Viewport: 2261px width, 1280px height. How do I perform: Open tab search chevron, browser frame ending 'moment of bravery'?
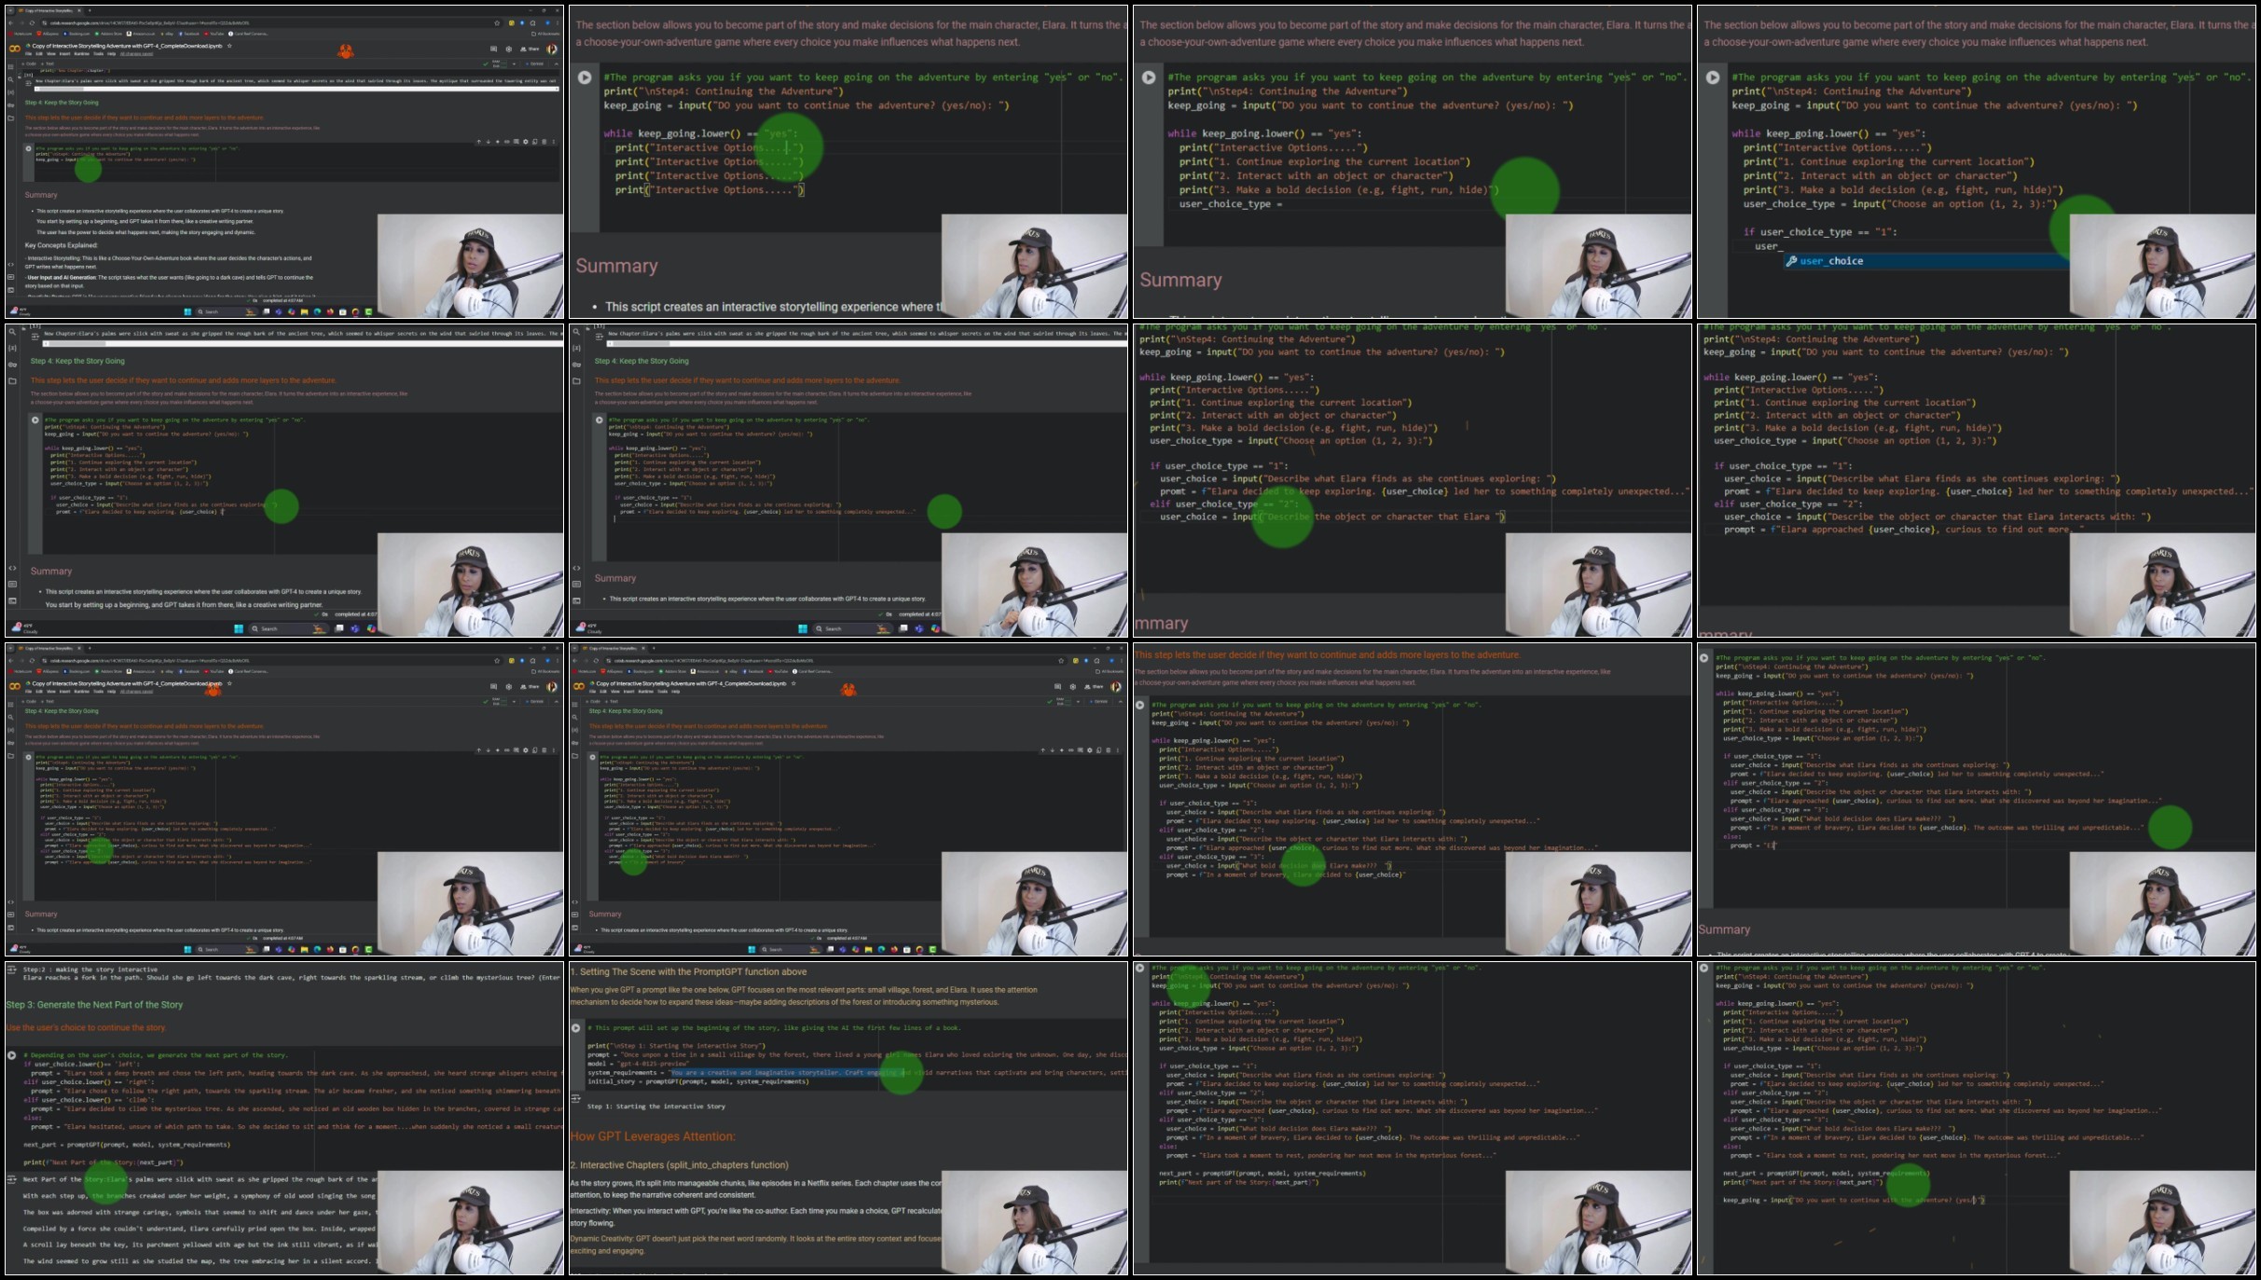(x=574, y=648)
